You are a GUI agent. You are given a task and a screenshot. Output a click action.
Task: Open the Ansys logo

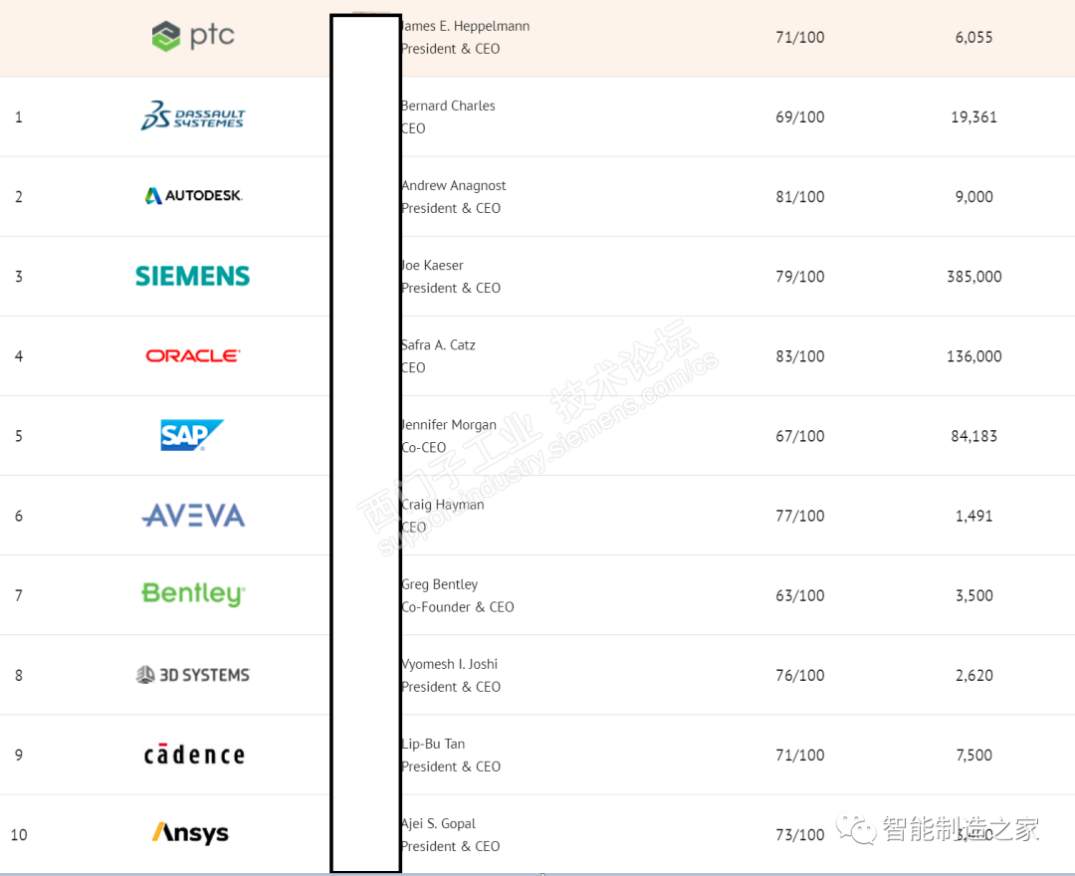(x=190, y=833)
